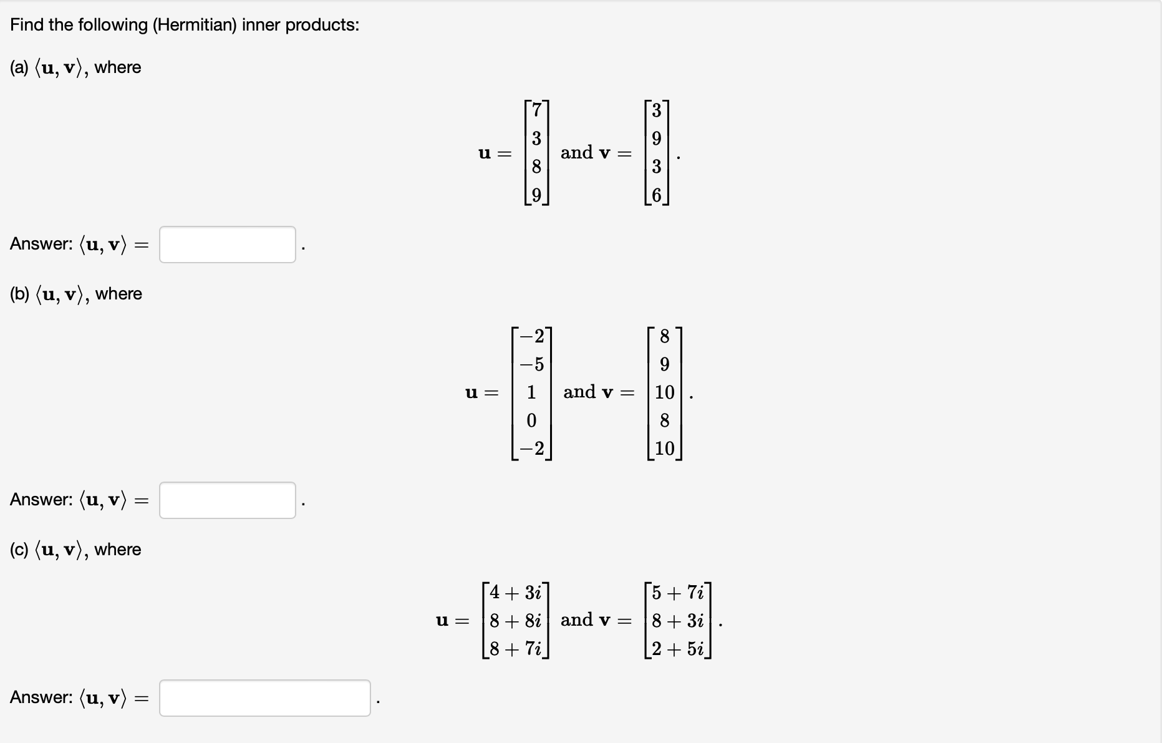
Task: Click the title 'Find the following (Hermitian) inner products'
Action: [x=184, y=25]
